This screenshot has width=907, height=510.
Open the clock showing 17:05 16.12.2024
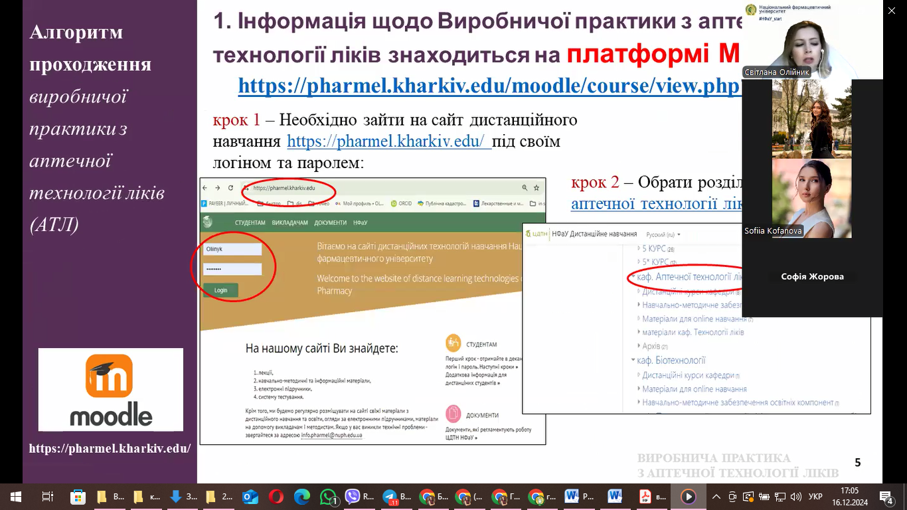pos(849,496)
